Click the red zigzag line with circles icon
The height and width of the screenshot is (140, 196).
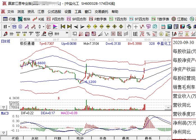142,27
